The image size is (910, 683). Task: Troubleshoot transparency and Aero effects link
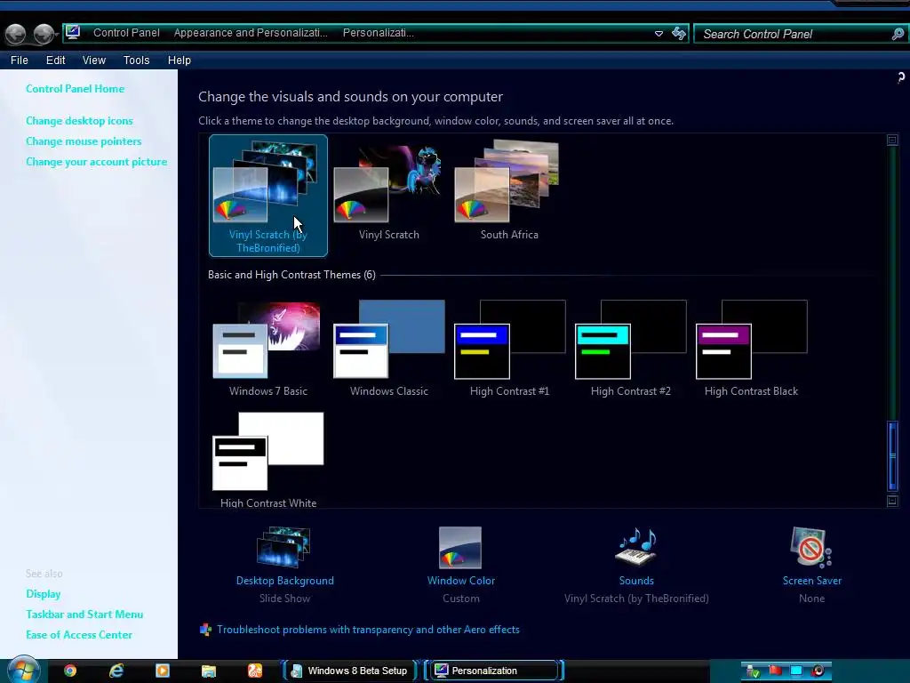tap(368, 630)
